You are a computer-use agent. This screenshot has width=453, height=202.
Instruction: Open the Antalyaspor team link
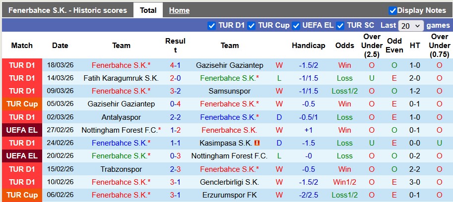pos(121,117)
